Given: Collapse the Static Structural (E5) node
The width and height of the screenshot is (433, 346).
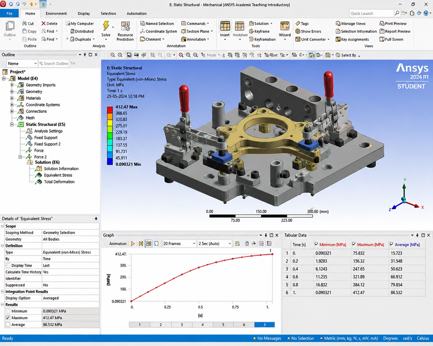Looking at the screenshot, I should click(12, 125).
